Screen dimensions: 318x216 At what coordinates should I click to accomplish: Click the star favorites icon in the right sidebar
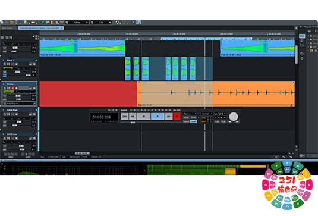click(x=302, y=58)
